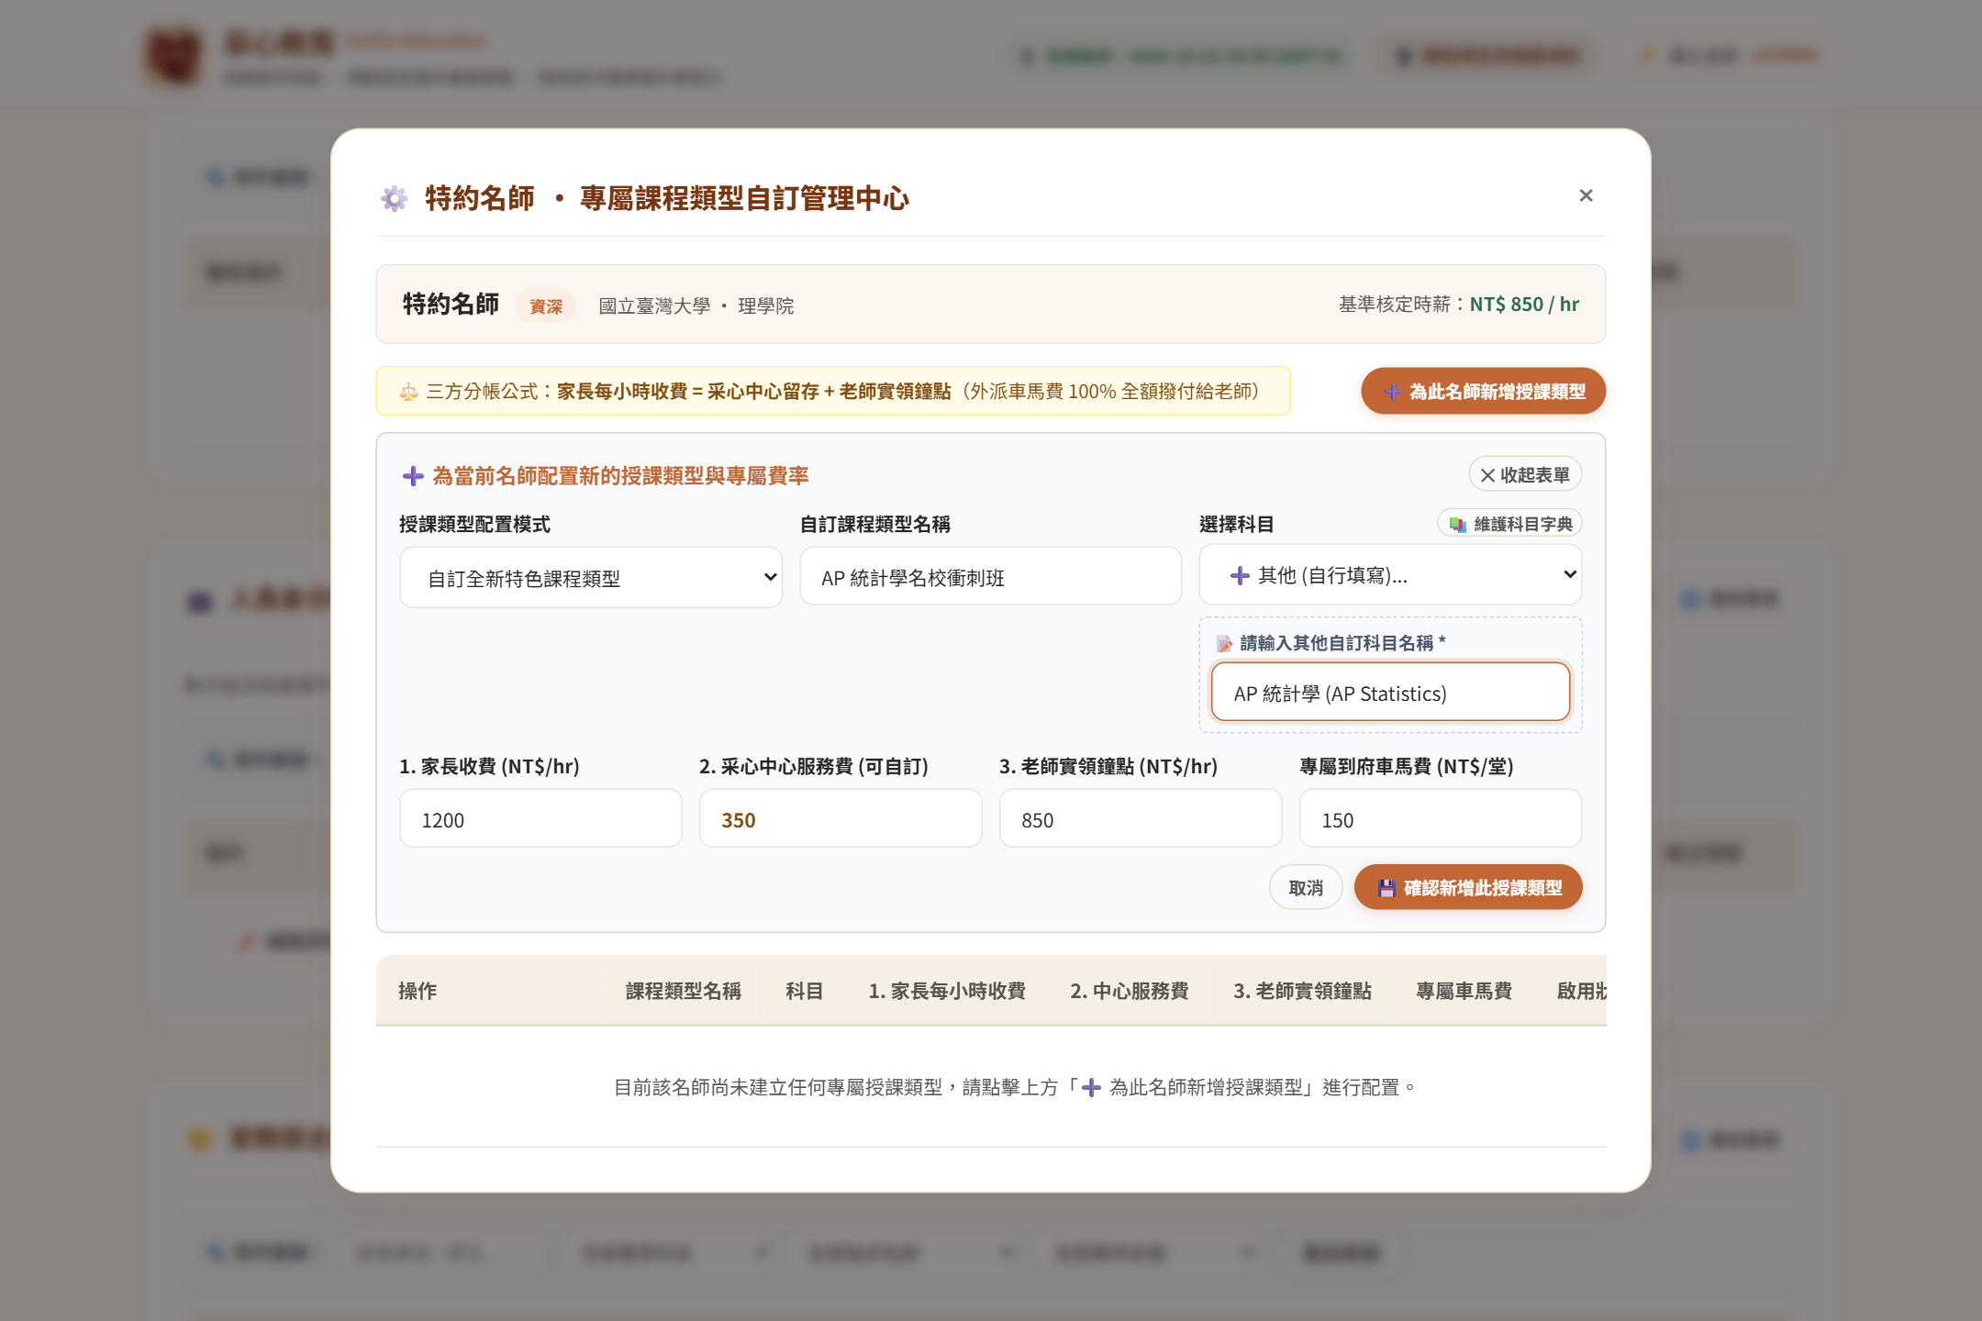Click the plus icon in the empty-state message
The image size is (1982, 1321).
pyautogui.click(x=1092, y=1088)
